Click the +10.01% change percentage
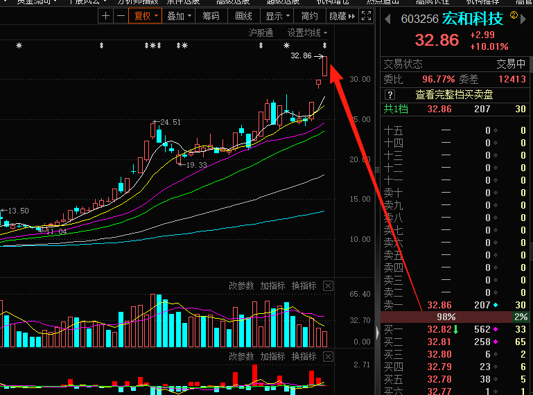Viewport: 533px width, 395px height. click(489, 46)
